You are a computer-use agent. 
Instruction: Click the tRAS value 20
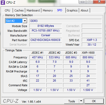54,76
